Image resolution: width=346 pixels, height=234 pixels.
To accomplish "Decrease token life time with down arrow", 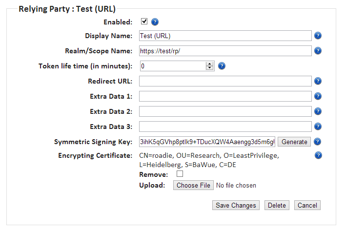I will pyautogui.click(x=210, y=68).
